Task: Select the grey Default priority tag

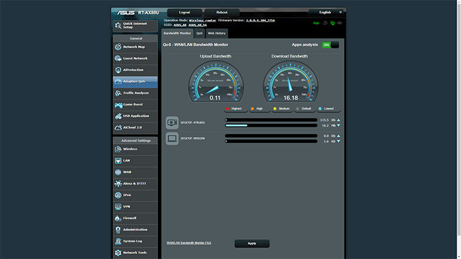Action: (x=305, y=109)
